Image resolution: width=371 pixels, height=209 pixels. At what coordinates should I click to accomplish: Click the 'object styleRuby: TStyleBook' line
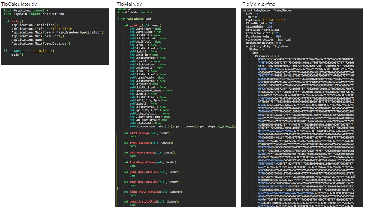pos(267,46)
